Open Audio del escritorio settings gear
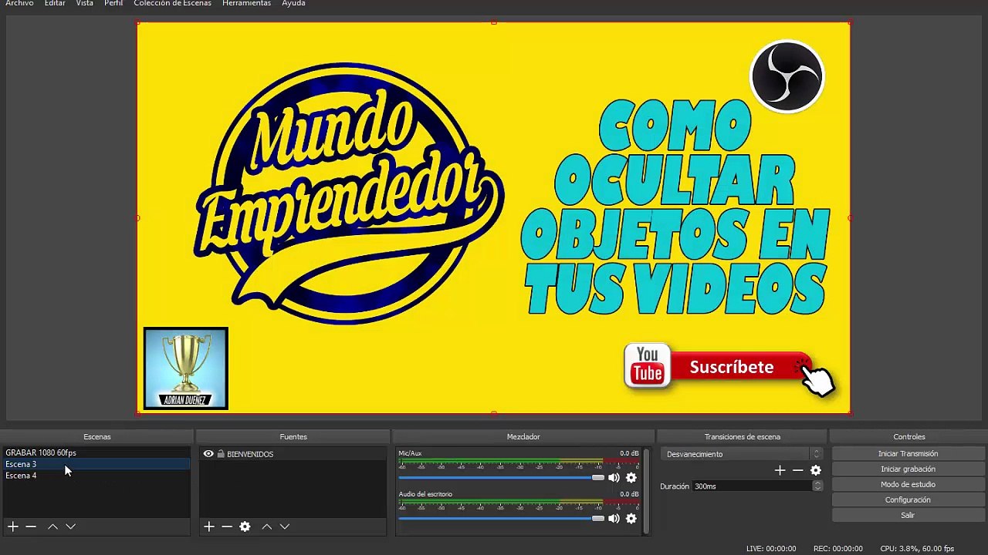 631,519
